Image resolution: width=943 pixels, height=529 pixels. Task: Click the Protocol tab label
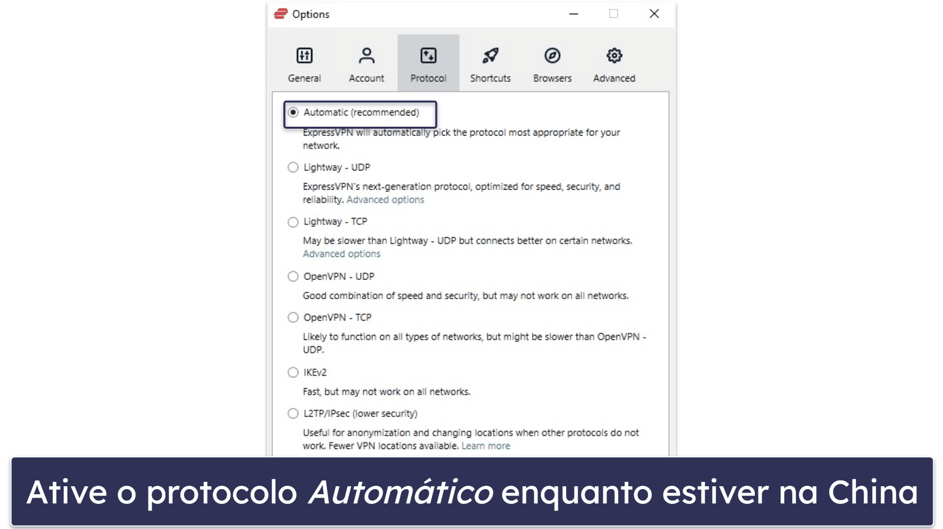428,78
